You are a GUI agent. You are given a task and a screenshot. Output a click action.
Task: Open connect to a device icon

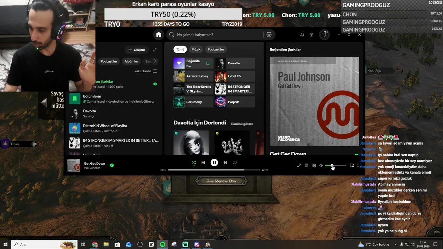(314, 165)
